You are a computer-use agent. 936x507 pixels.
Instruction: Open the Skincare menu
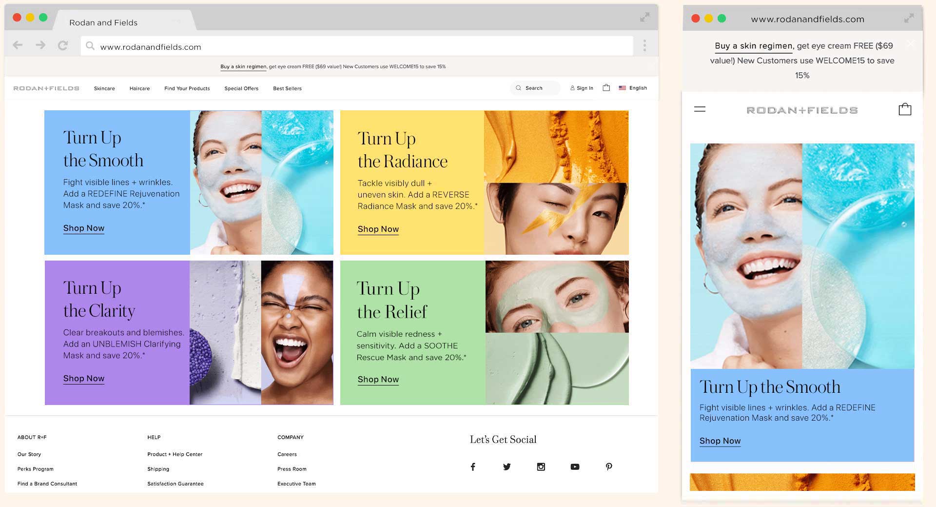pyautogui.click(x=104, y=88)
